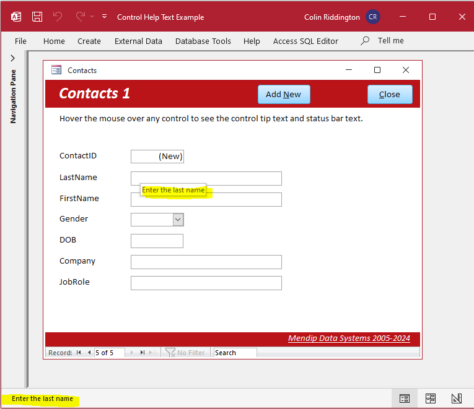Viewport: 474px width, 409px height.
Task: Click the Contacts 1 form heading
Action: pos(94,93)
